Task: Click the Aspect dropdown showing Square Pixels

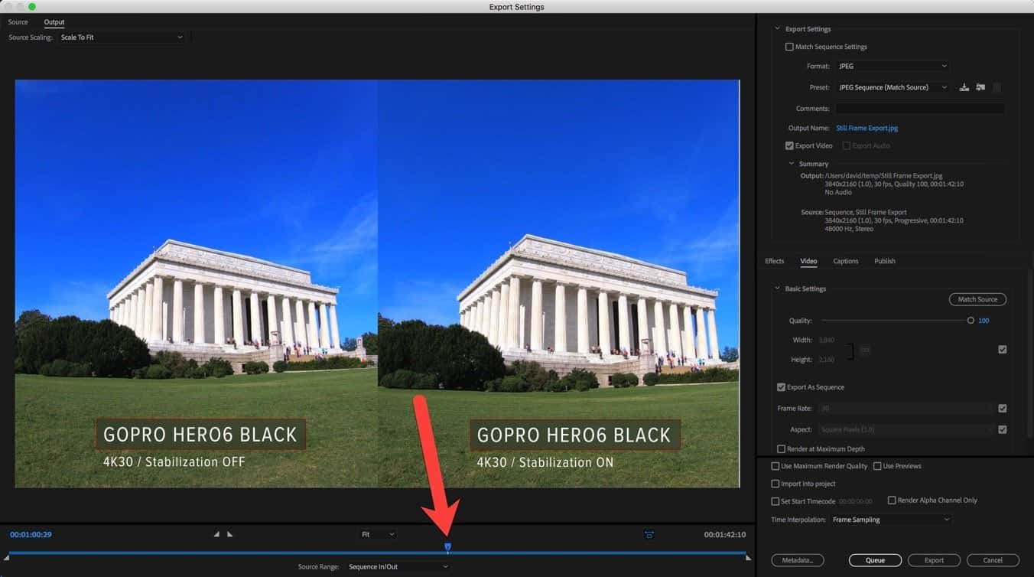Action: point(906,430)
